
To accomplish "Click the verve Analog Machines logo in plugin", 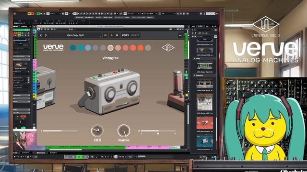I will tap(53, 47).
